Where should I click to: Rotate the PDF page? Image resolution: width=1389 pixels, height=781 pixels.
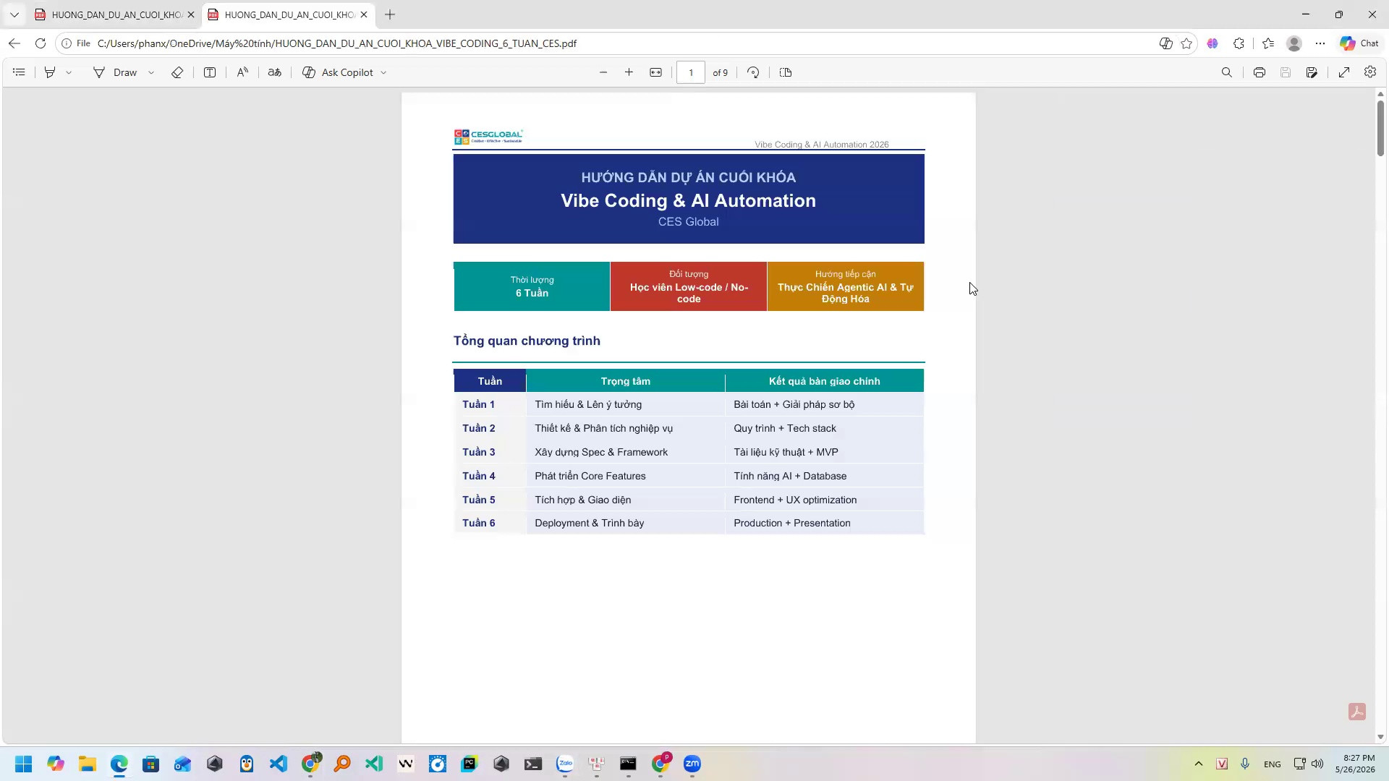[753, 72]
